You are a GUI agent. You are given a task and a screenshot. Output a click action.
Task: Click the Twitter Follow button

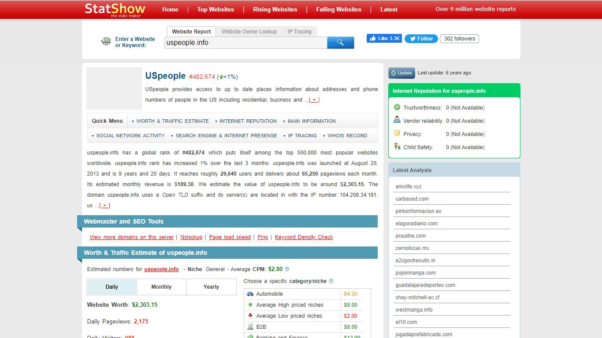pyautogui.click(x=421, y=39)
